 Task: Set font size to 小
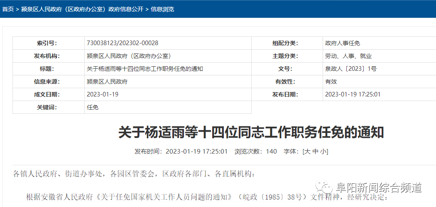click(x=323, y=151)
